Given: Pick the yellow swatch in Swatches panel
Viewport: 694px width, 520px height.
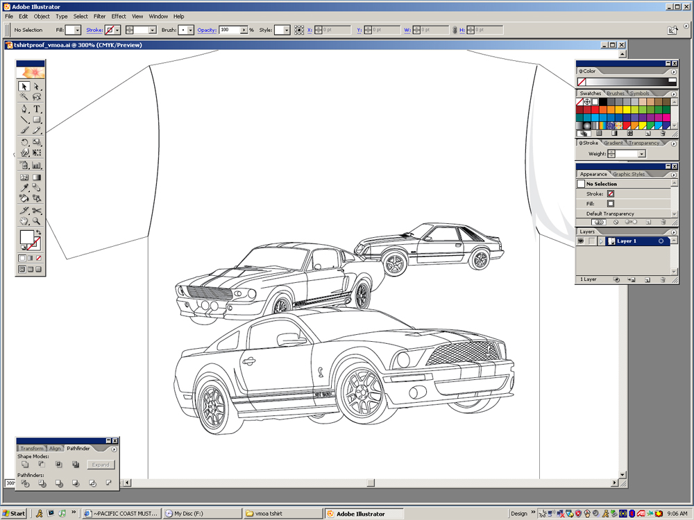Looking at the screenshot, I should [627, 110].
